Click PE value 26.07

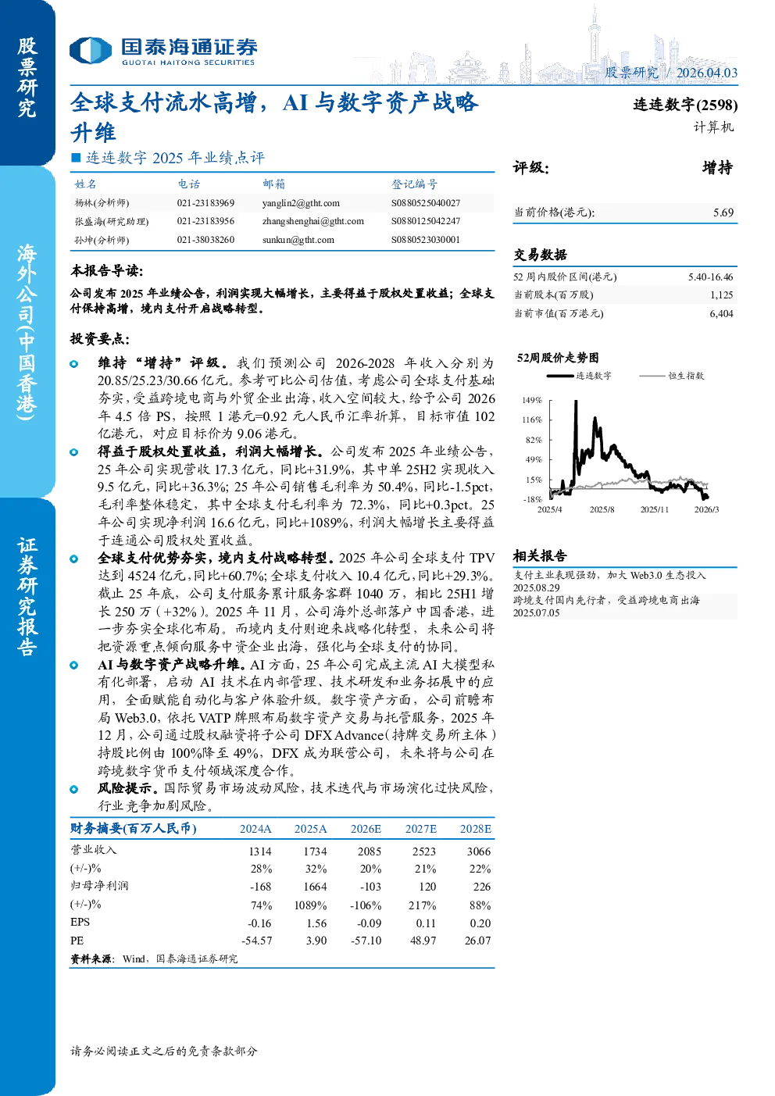pyautogui.click(x=478, y=941)
